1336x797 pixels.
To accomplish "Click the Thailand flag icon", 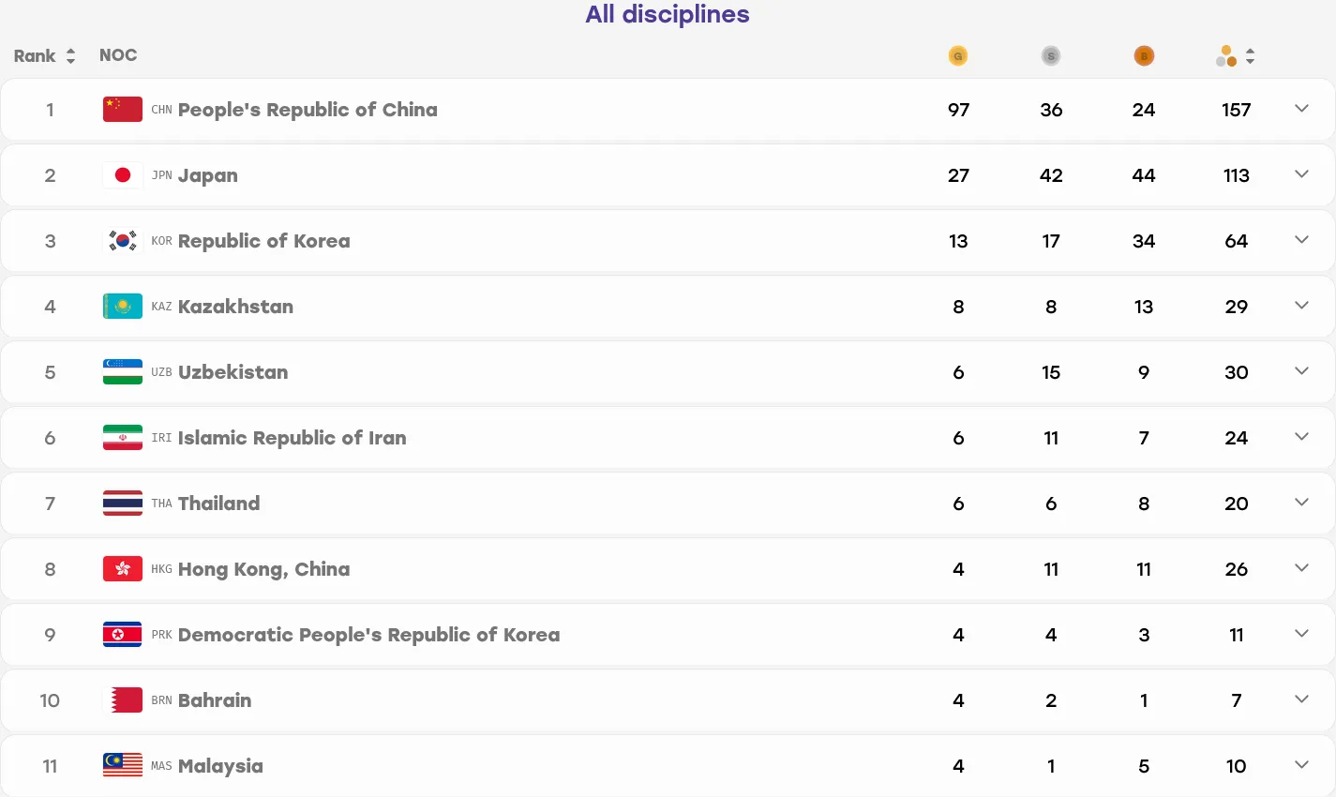I will [123, 504].
